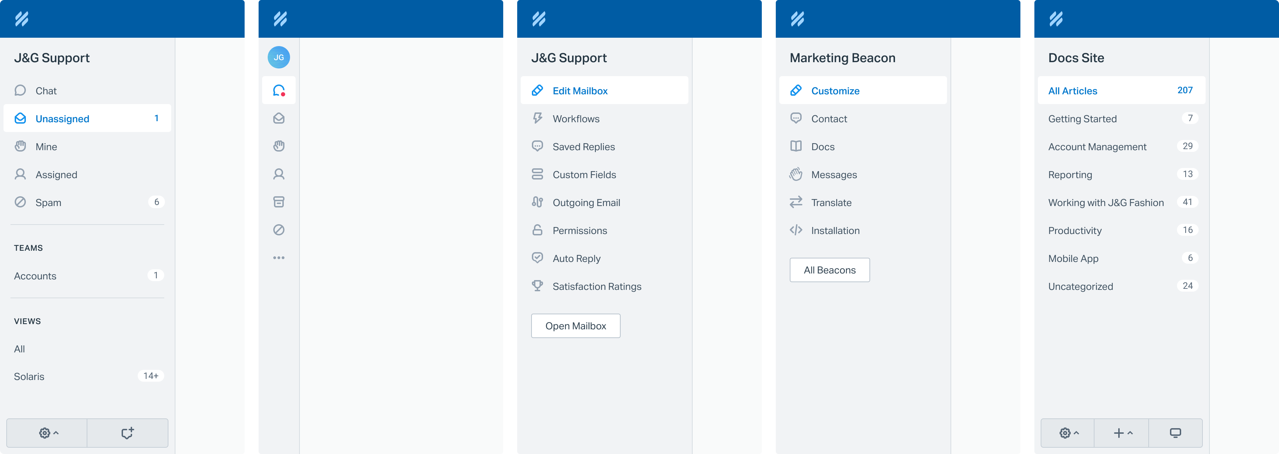Viewport: 1279px width, 454px height.
Task: Open the three-dots more menu in collapsed sidebar
Action: coord(279,257)
